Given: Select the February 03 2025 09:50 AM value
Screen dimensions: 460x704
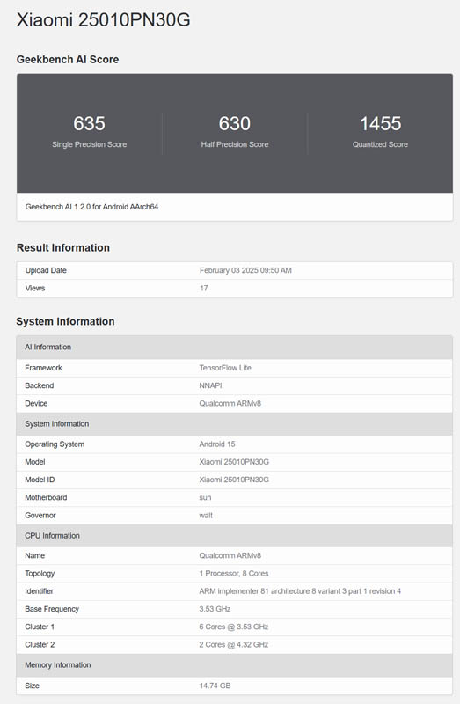Looking at the screenshot, I should click(245, 270).
